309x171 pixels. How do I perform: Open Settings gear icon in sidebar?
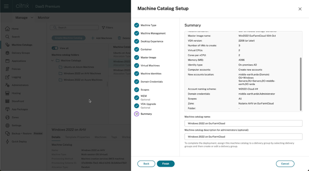point(7,125)
